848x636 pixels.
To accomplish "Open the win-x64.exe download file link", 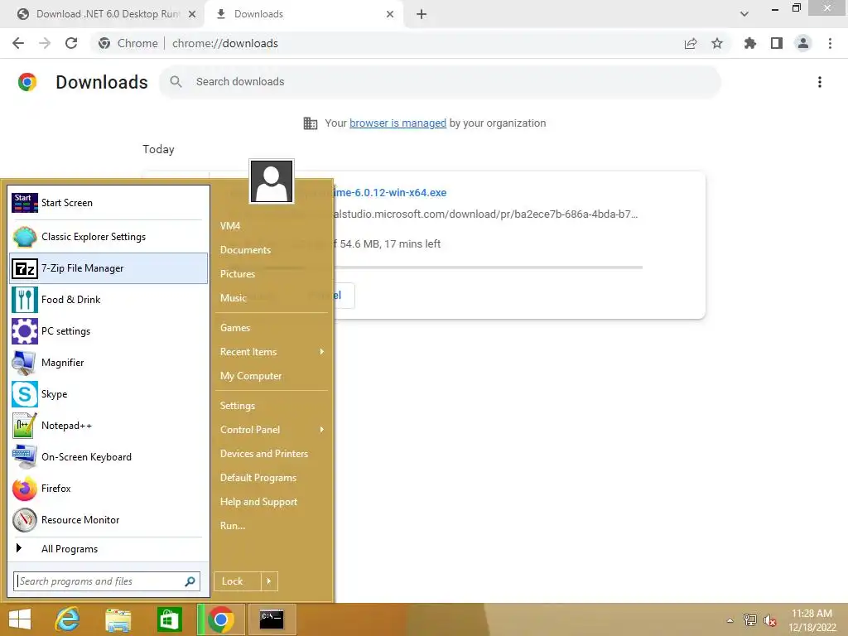I will pos(391,192).
